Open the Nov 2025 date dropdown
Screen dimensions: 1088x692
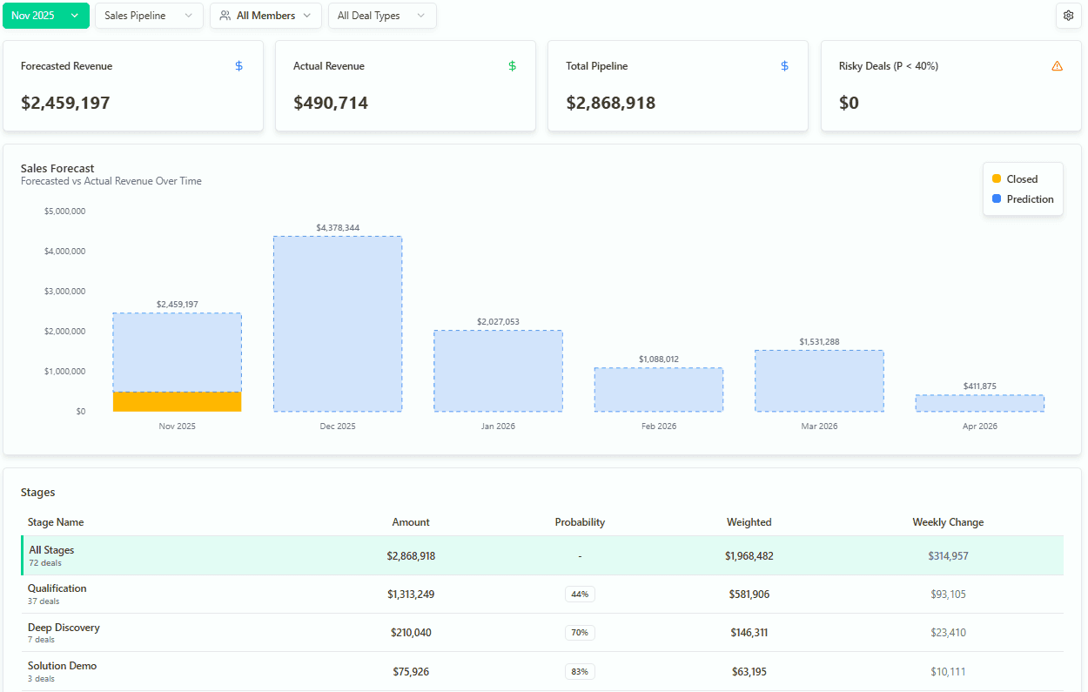pos(46,16)
